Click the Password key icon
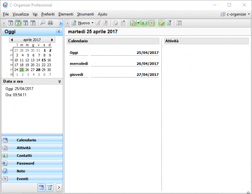This screenshot has height=194, width=252. (5, 163)
